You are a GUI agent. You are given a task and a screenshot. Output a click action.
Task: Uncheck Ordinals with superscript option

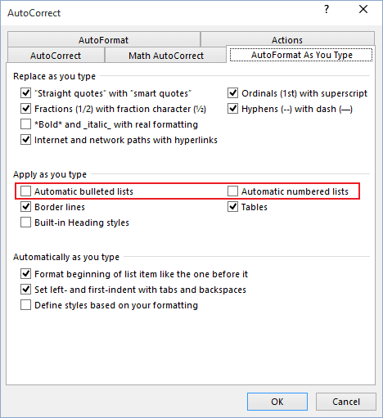pos(232,93)
